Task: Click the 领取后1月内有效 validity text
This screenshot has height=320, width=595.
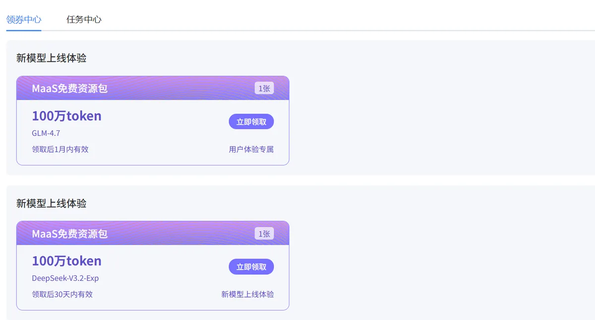Action: 60,149
